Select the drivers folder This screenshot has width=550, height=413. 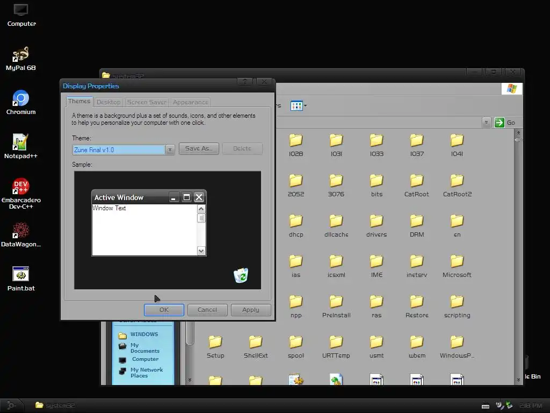point(377,226)
